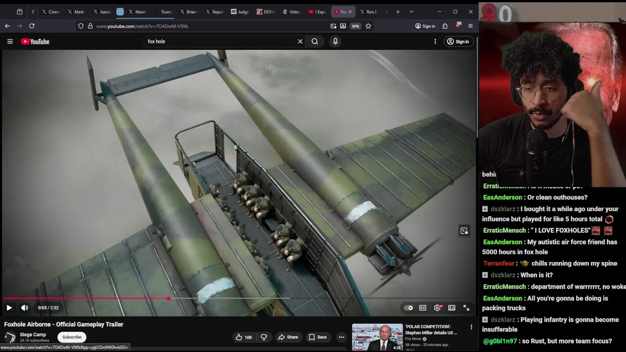Click browser toolbar Sign in account button
Screen dimensions: 626x352
(425, 26)
